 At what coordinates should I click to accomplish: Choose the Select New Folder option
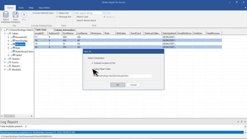pyautogui.click(x=92, y=69)
